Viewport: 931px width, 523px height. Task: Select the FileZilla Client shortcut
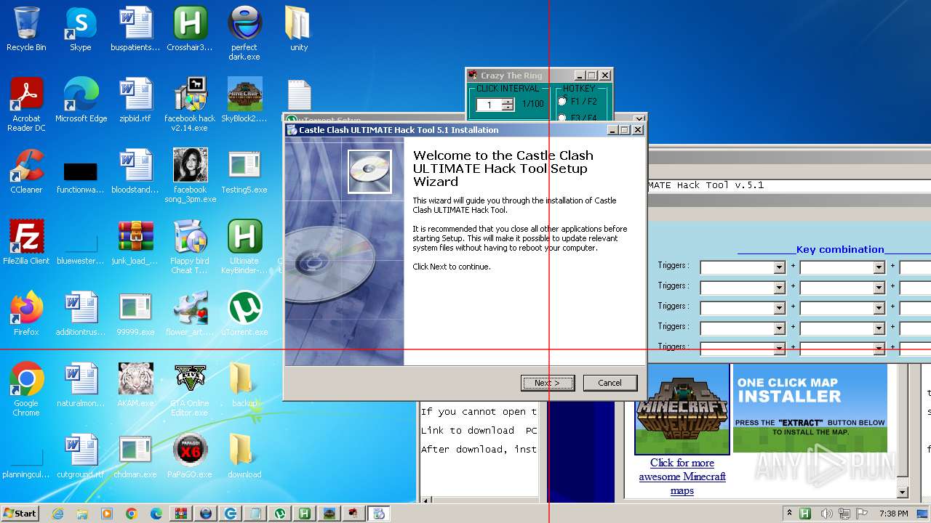pyautogui.click(x=26, y=243)
